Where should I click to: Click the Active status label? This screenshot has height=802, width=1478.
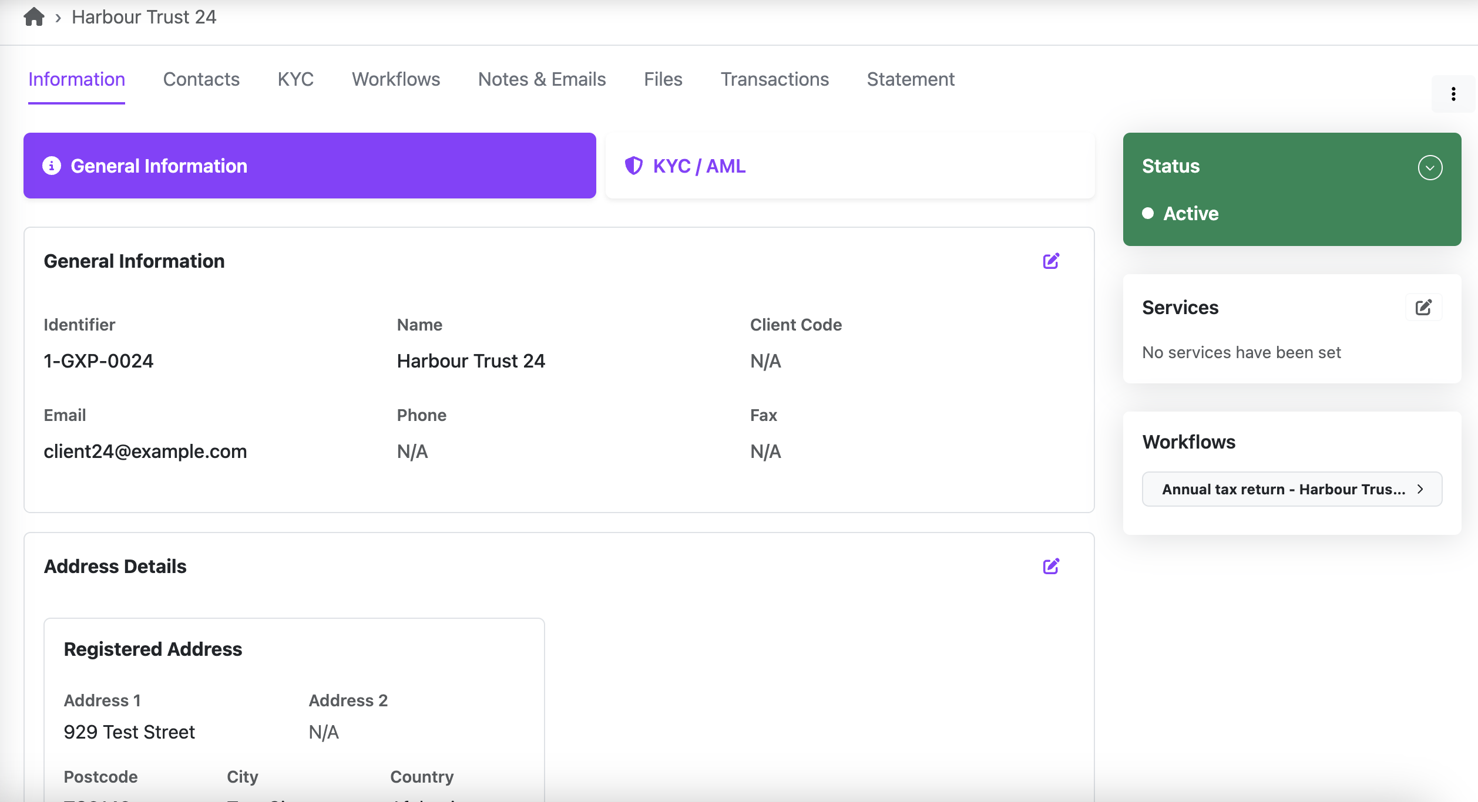[x=1191, y=214]
